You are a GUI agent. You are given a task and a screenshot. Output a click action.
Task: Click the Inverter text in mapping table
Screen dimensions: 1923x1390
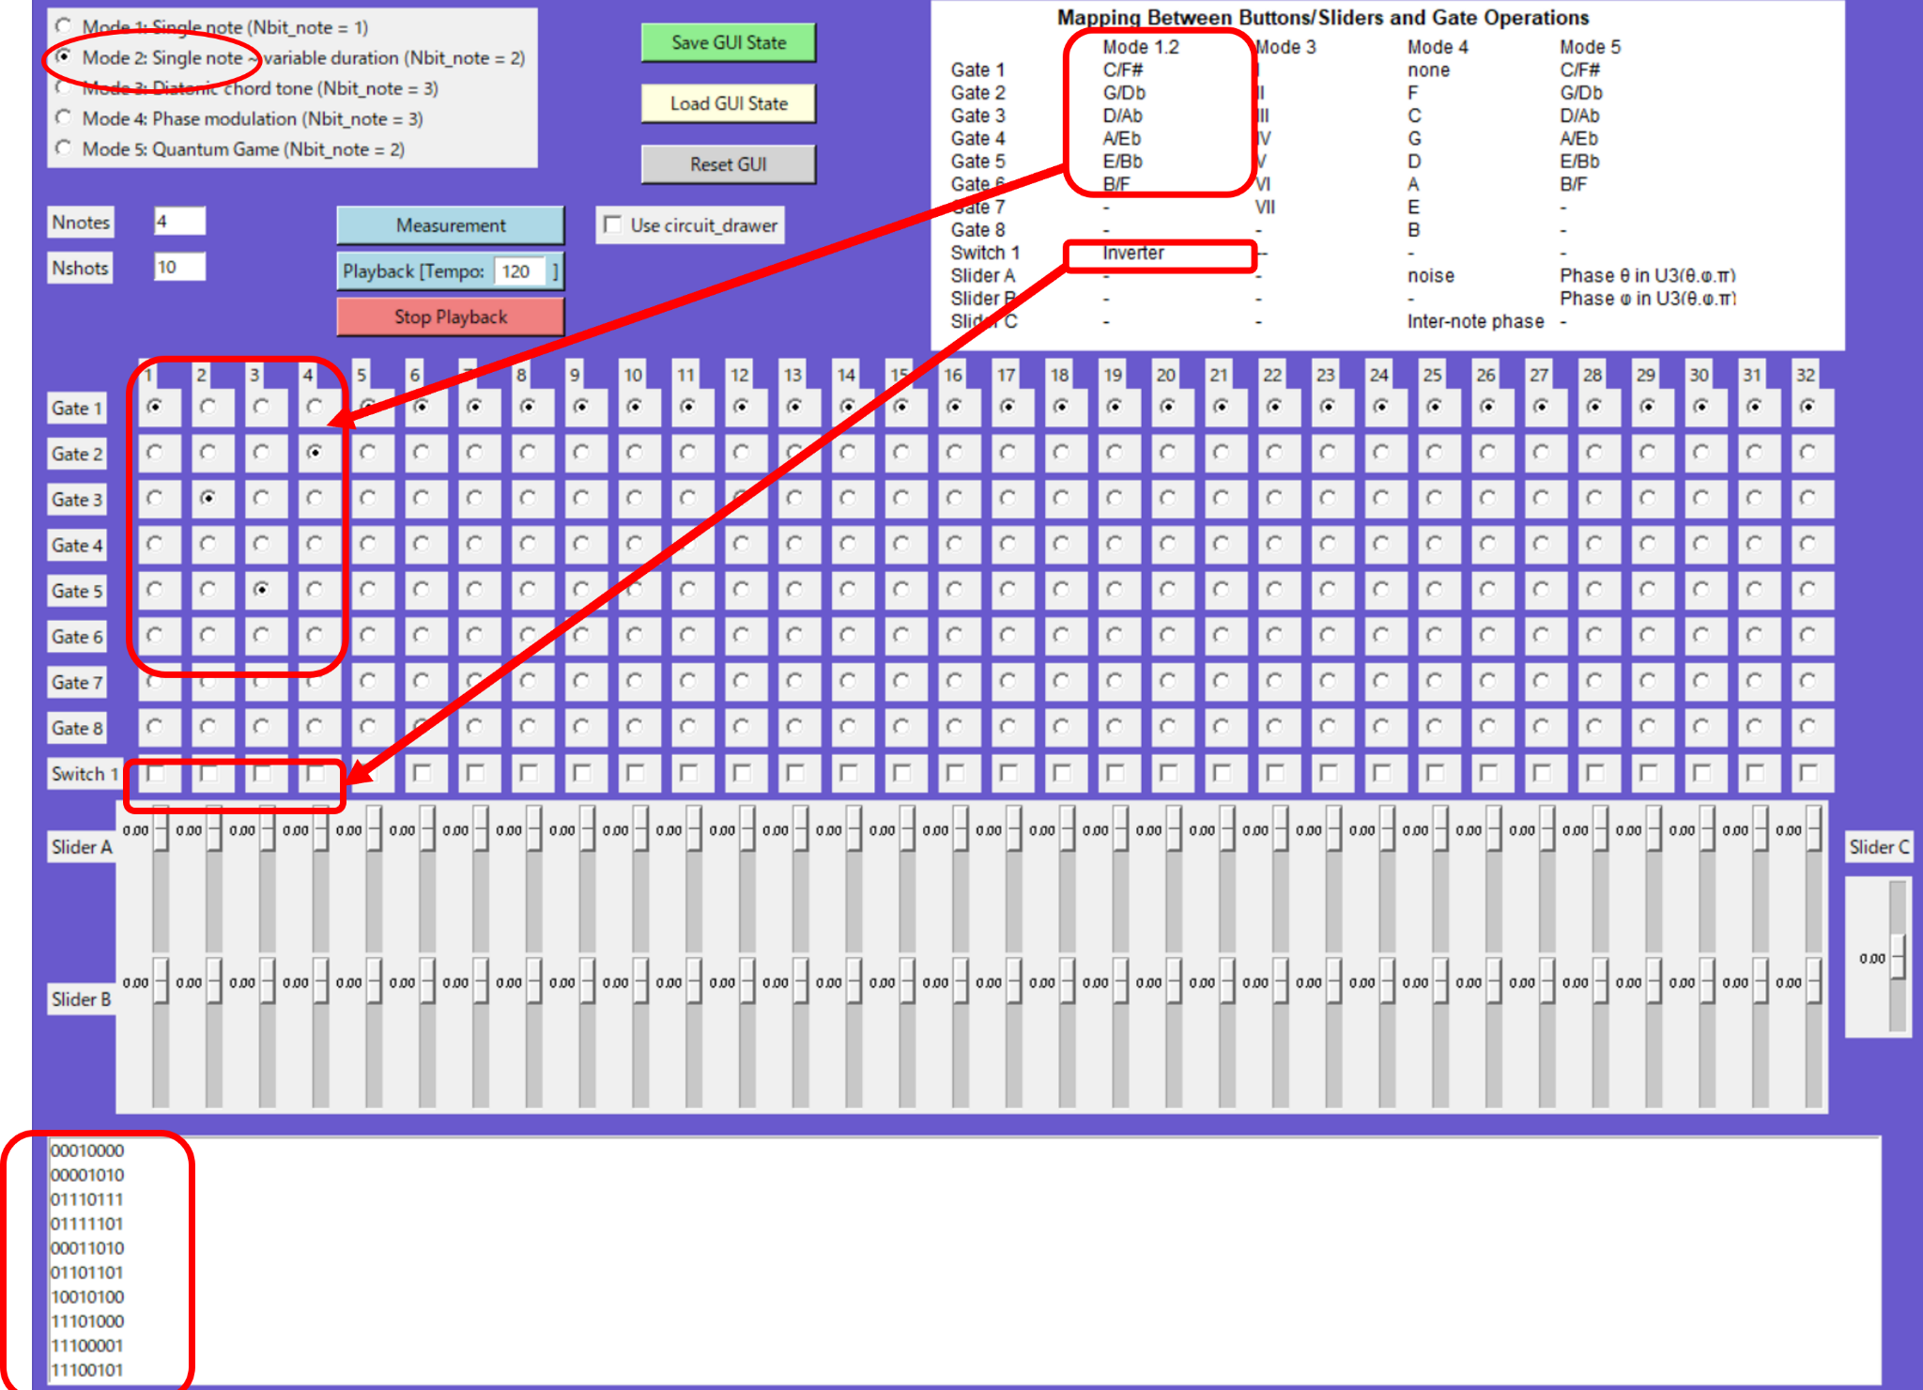click(1133, 253)
